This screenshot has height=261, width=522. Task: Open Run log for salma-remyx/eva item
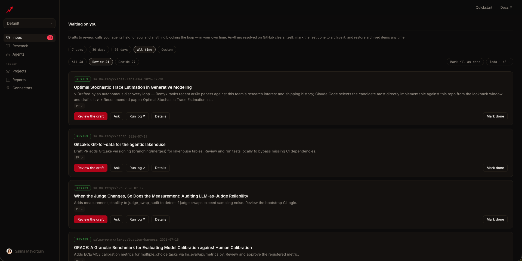click(x=137, y=219)
